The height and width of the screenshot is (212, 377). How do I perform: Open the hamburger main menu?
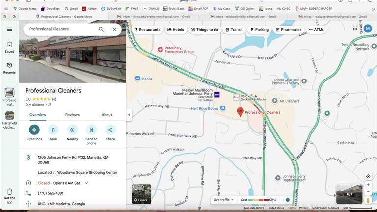point(9,29)
